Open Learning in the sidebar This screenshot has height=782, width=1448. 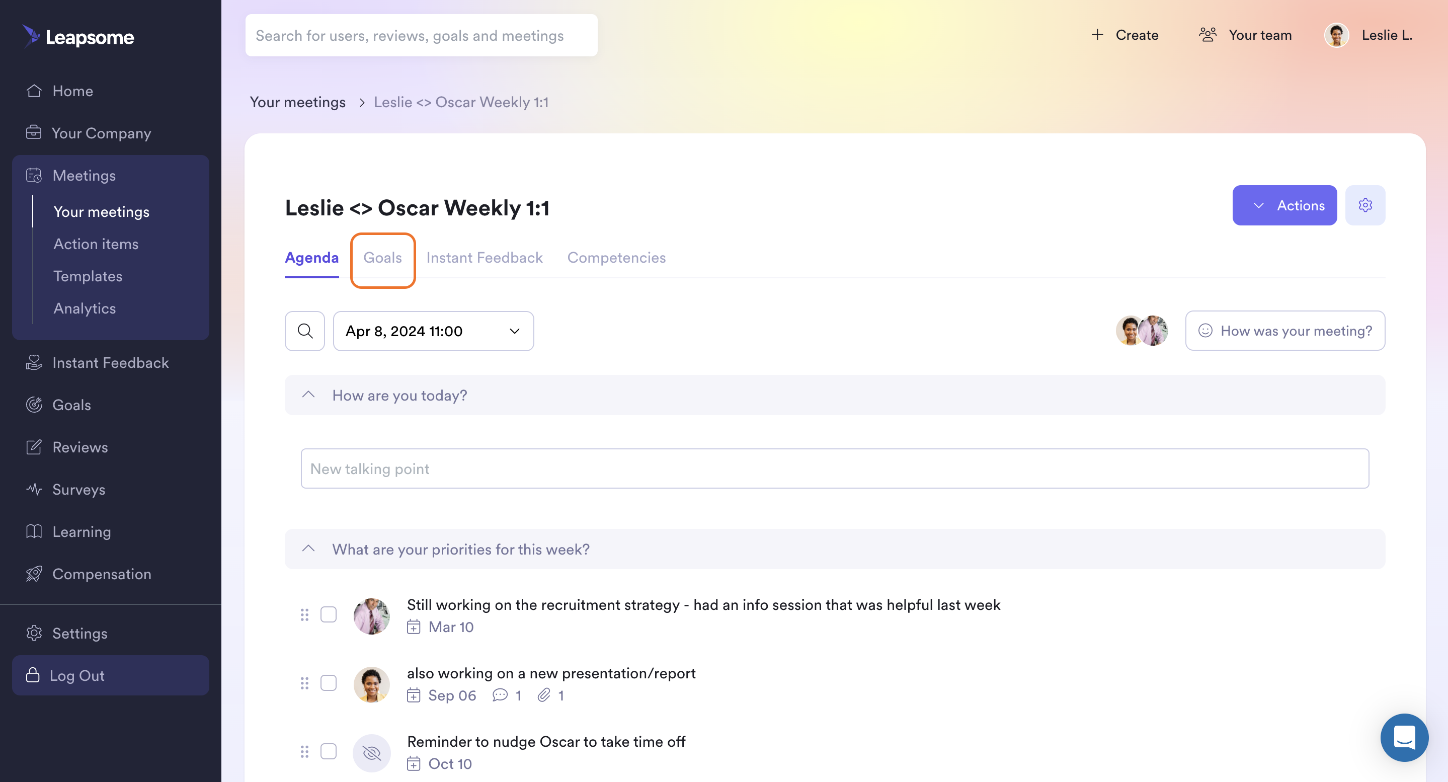click(x=68, y=531)
